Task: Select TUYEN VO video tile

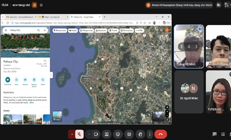Action: click(x=218, y=92)
